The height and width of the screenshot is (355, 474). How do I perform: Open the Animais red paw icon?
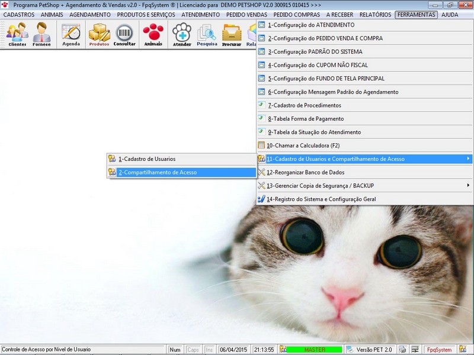click(153, 34)
